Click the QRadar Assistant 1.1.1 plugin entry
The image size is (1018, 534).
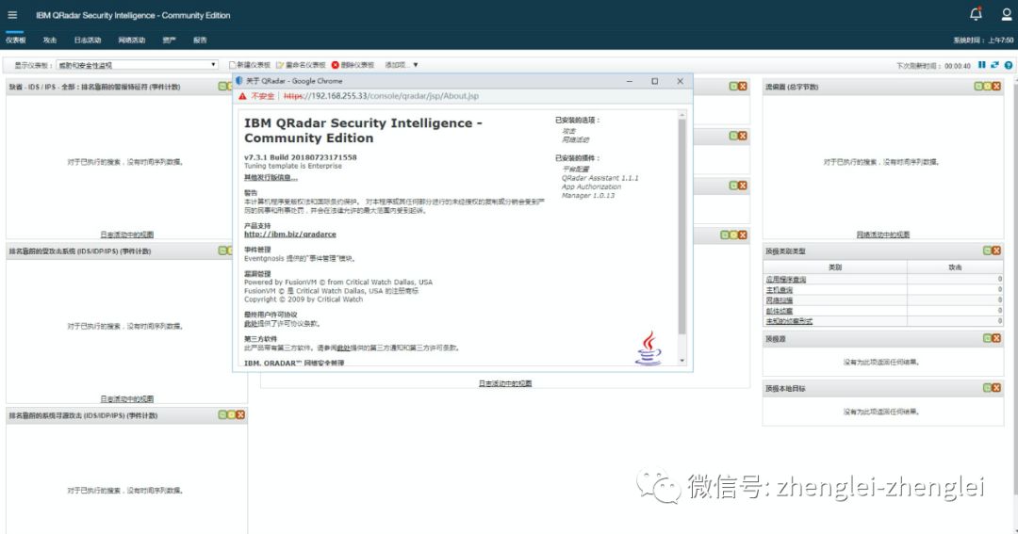point(599,178)
